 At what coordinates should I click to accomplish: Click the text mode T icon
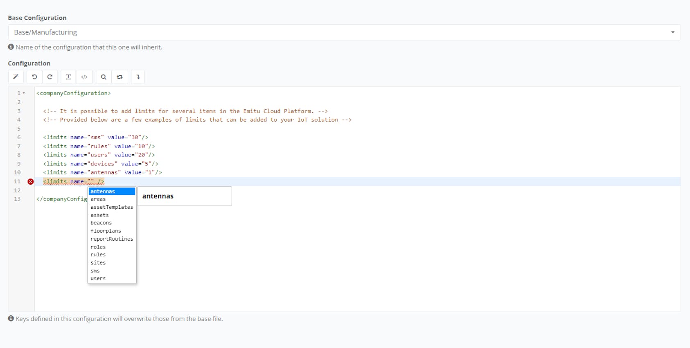tap(68, 77)
